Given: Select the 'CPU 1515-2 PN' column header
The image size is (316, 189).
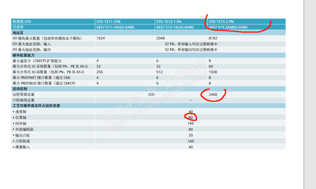Looking at the screenshot, I should pos(221,21).
